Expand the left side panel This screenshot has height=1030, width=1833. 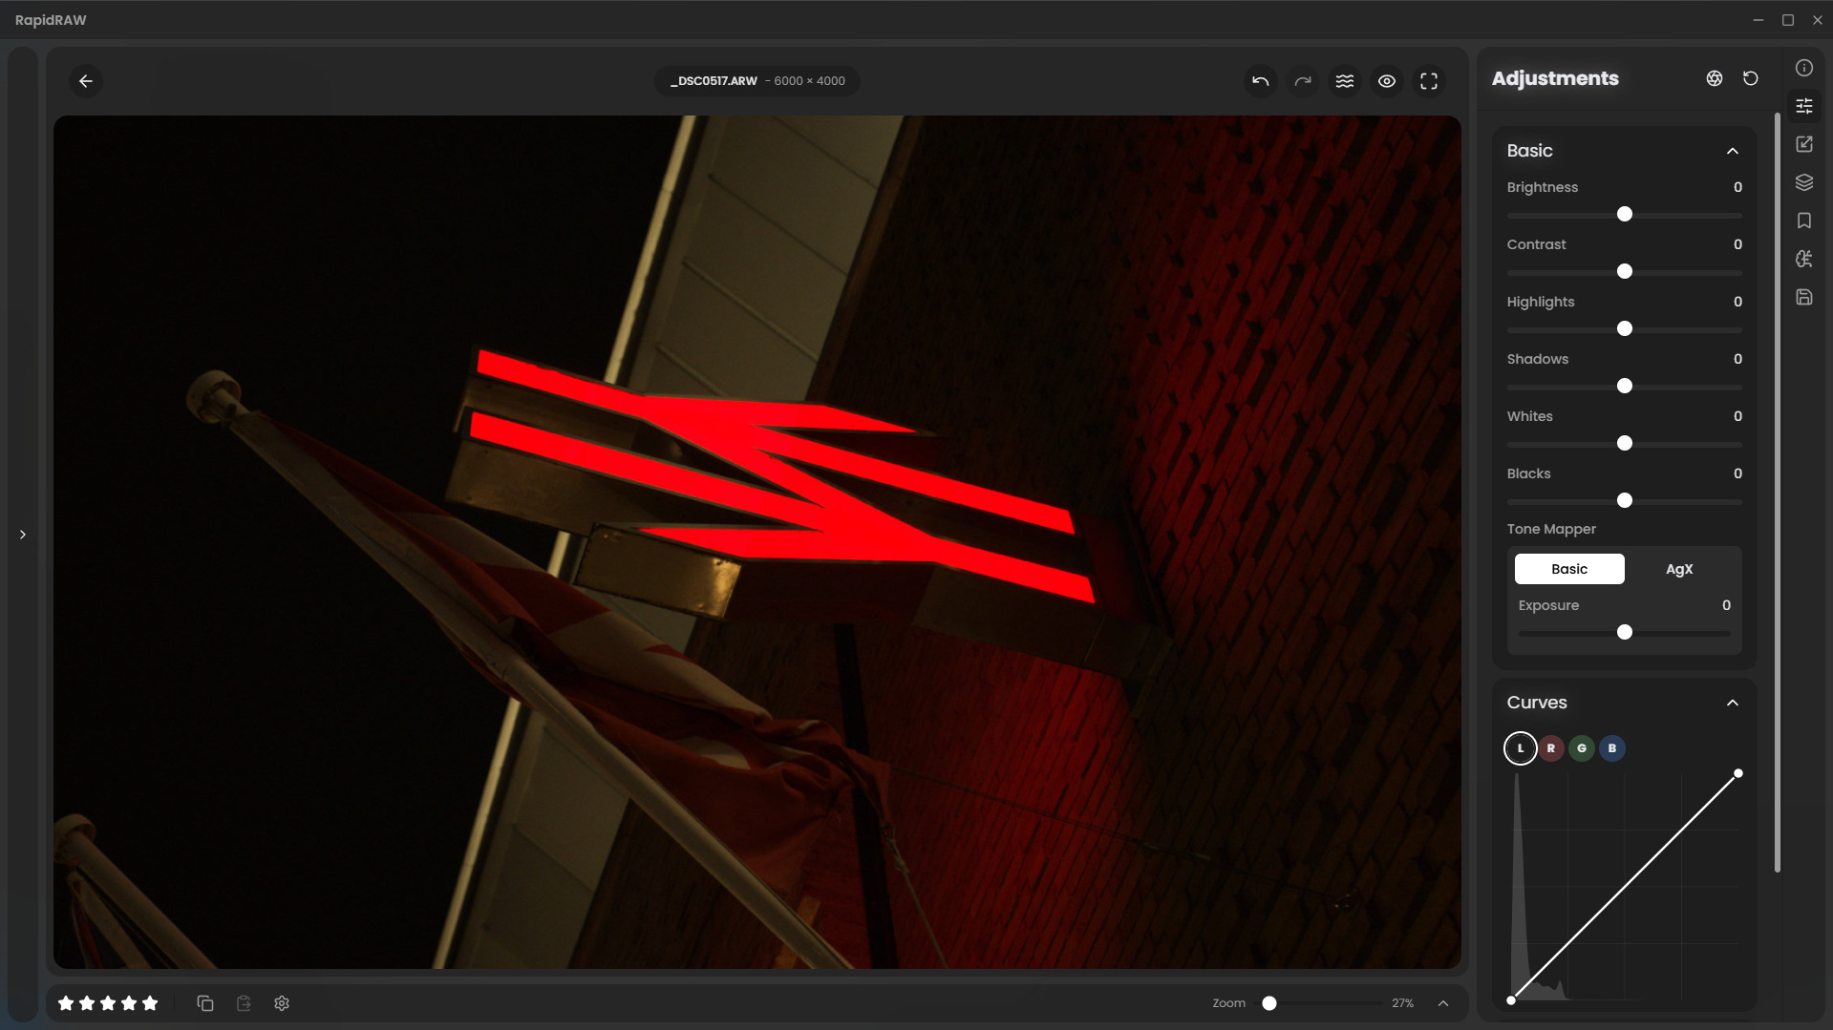(23, 535)
